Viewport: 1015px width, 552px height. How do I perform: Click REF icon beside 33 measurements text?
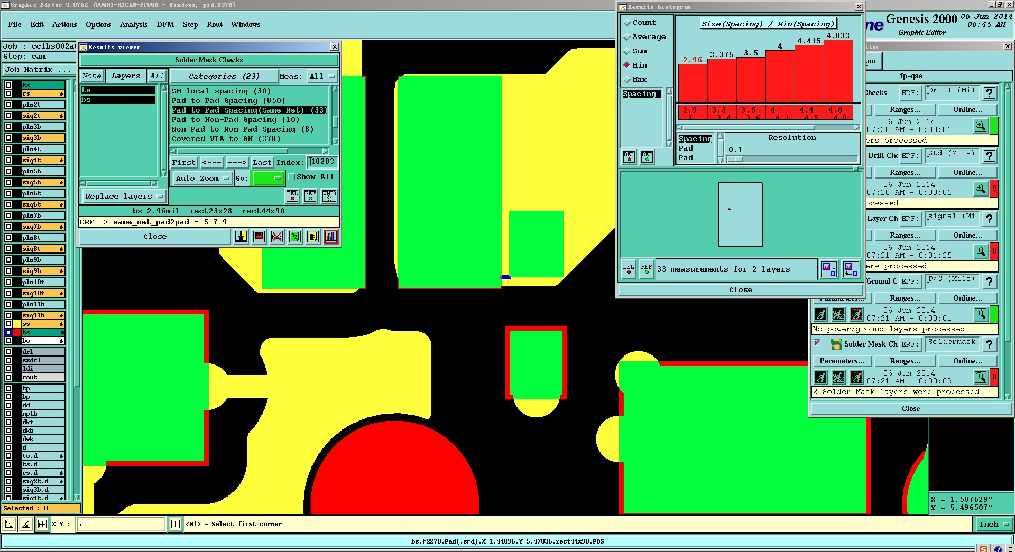647,269
